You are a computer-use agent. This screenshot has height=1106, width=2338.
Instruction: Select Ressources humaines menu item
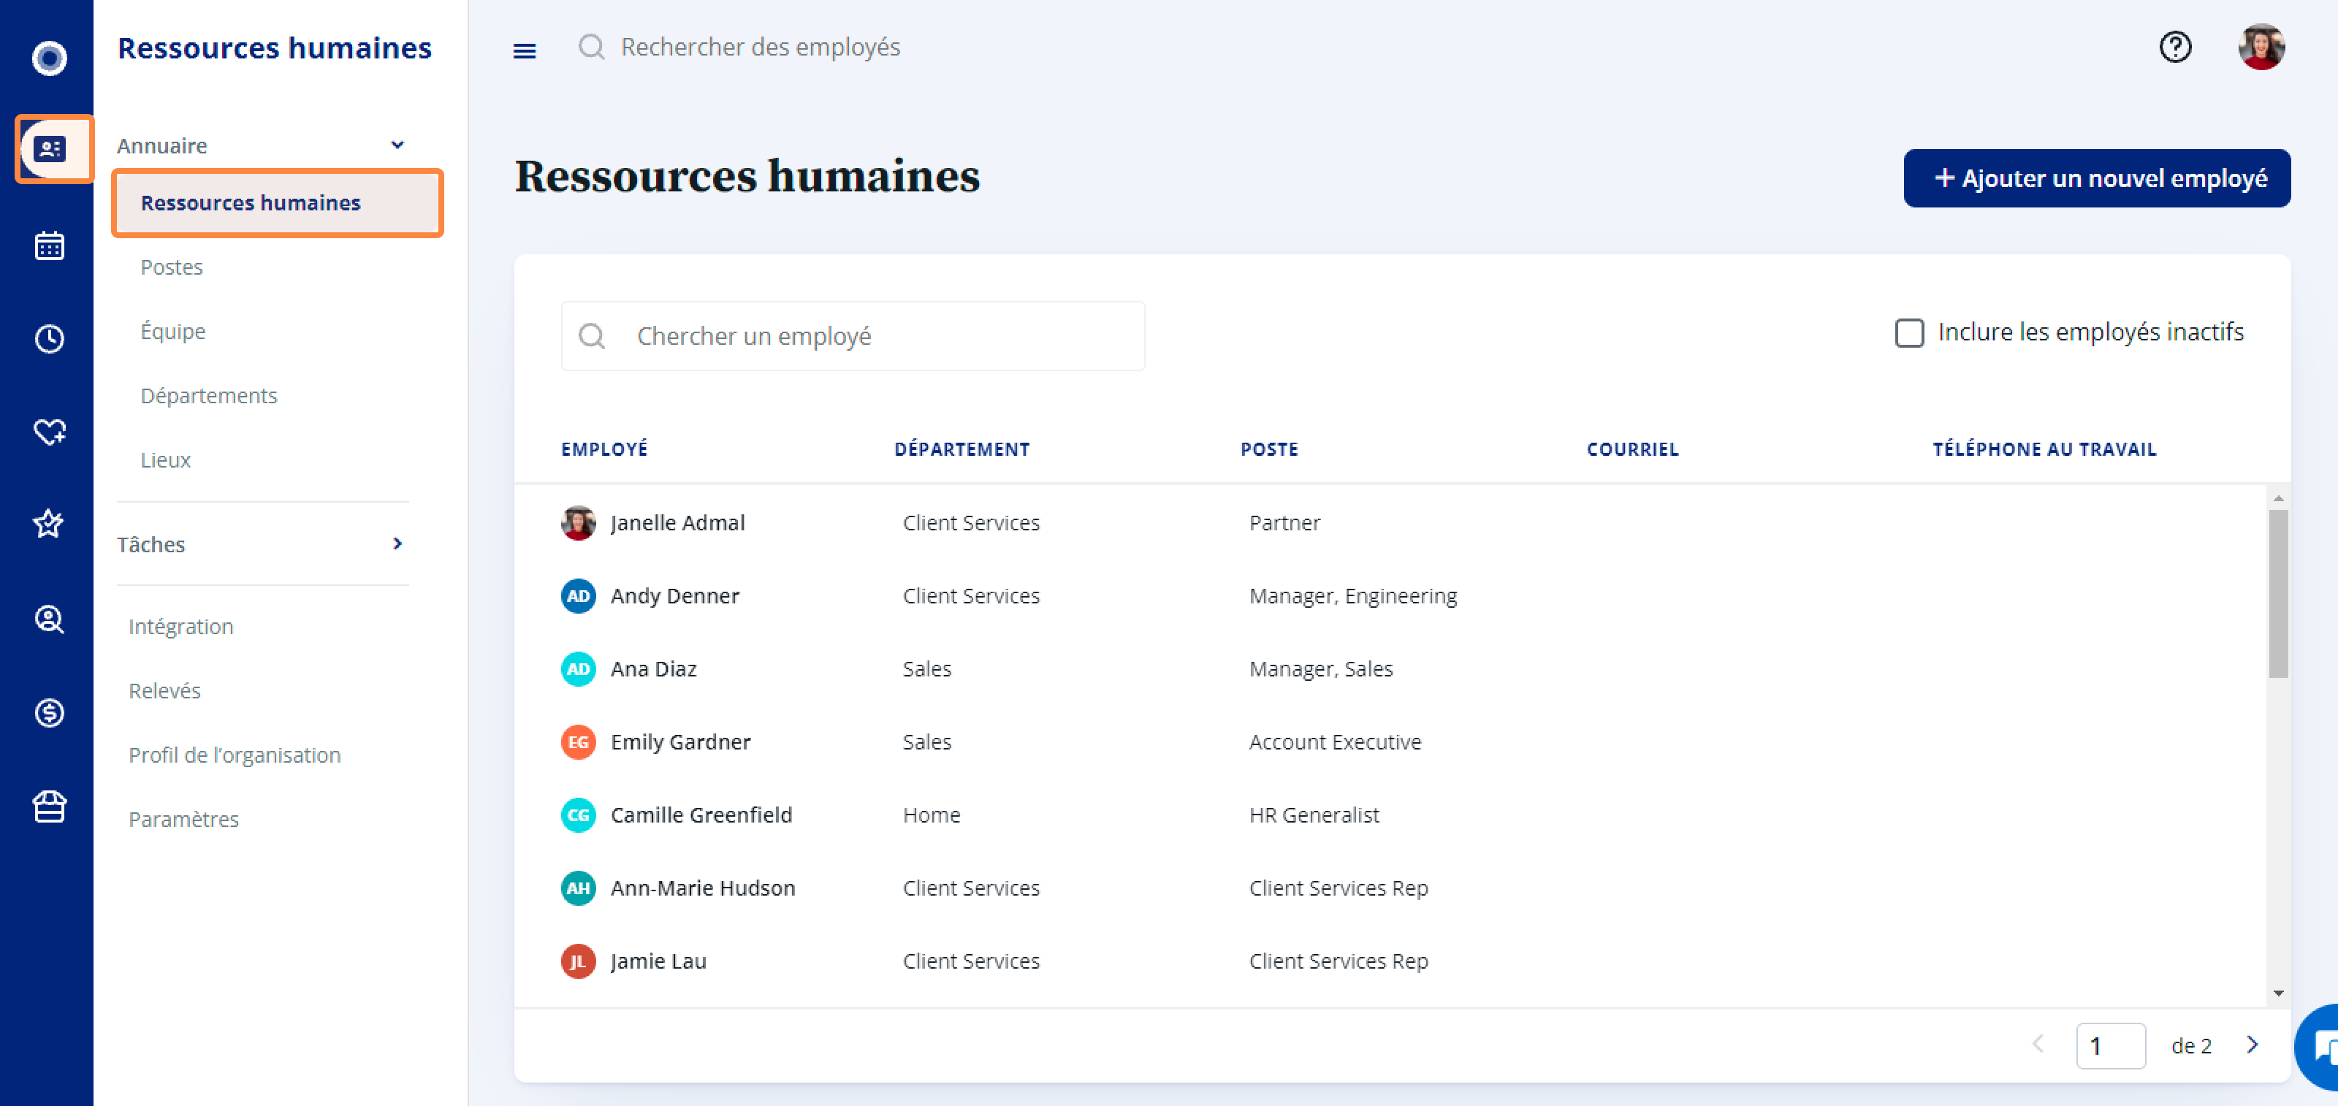278,203
